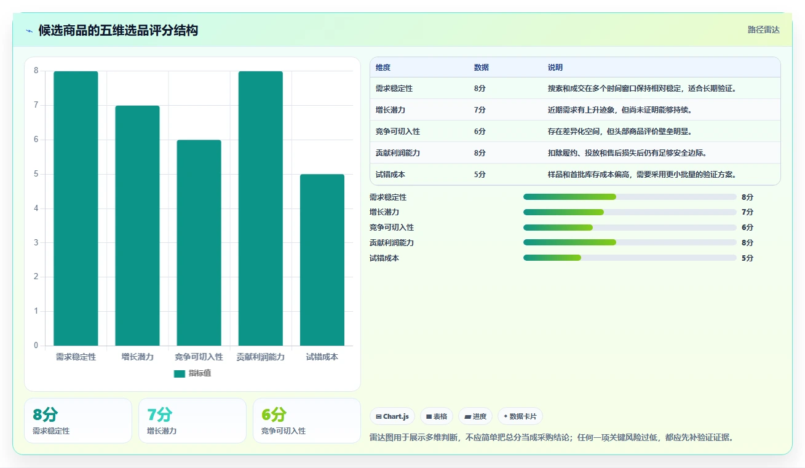This screenshot has height=468, width=805.
Task: Select the 试错成本 table row cell
Action: coord(391,175)
